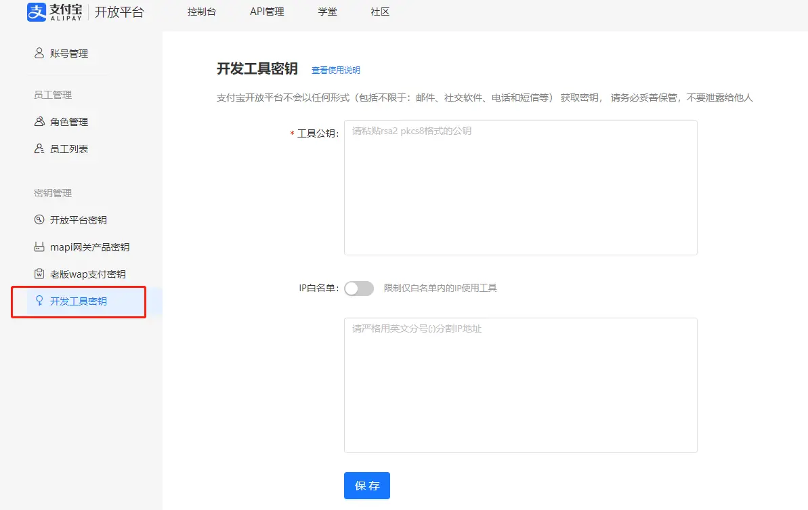Image resolution: width=808 pixels, height=510 pixels.
Task: Click the 限制仅白名单内的IP使用工具 text
Action: click(440, 288)
